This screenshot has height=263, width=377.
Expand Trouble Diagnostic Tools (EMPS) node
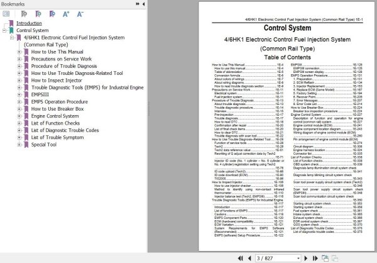pos(19,87)
